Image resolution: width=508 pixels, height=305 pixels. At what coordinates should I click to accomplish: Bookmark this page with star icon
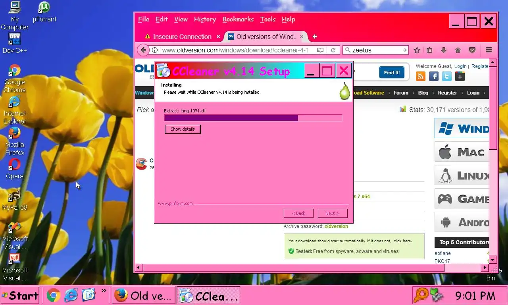coord(417,50)
